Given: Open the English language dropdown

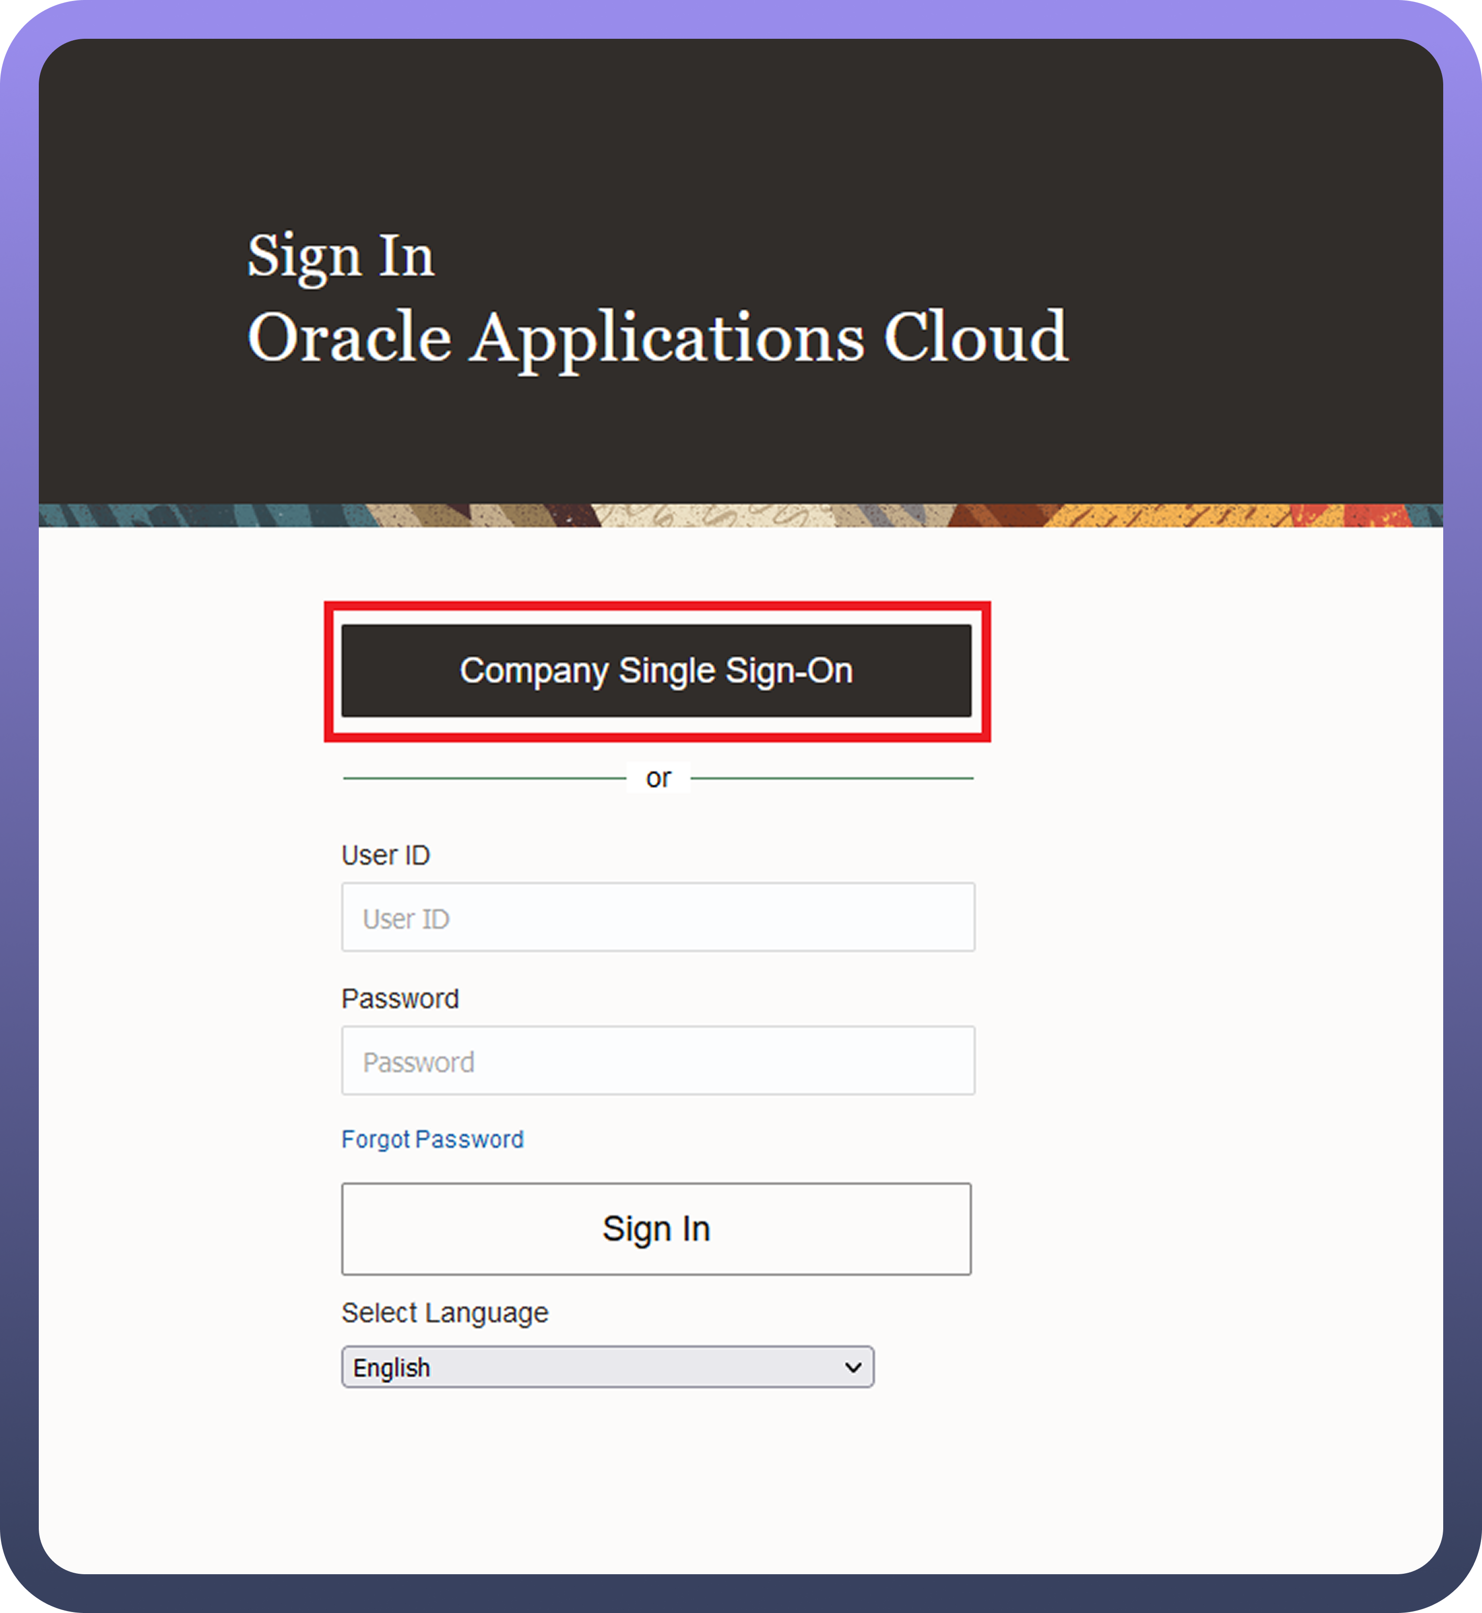Looking at the screenshot, I should (607, 1367).
